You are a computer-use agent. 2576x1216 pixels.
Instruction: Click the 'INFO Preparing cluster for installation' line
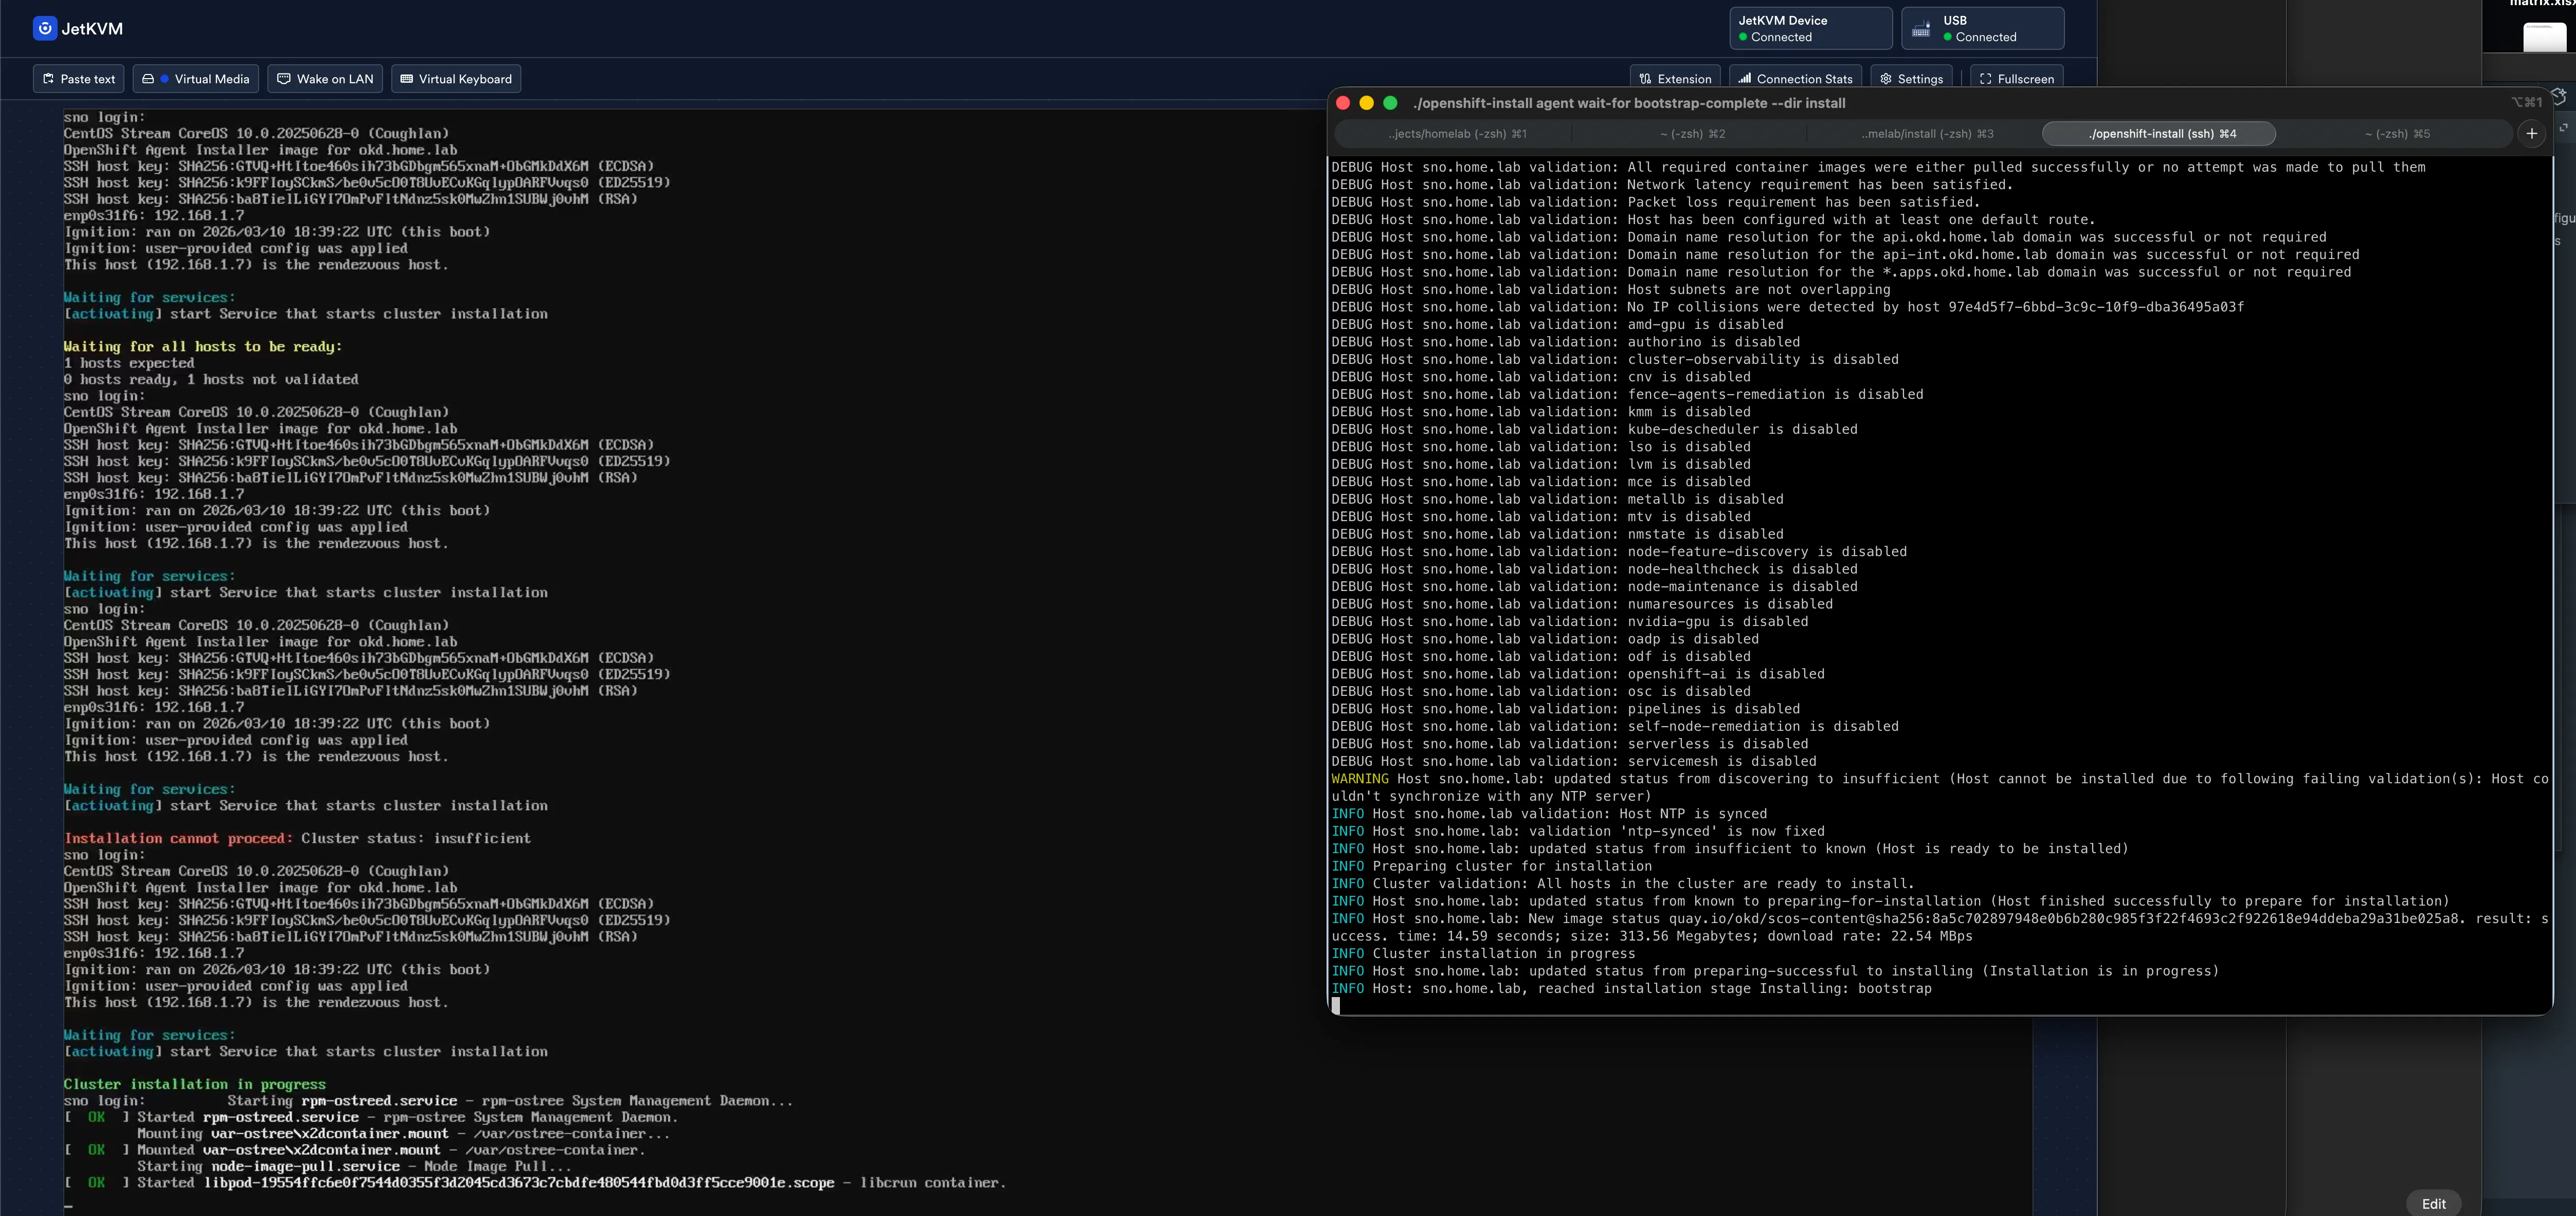point(1491,867)
